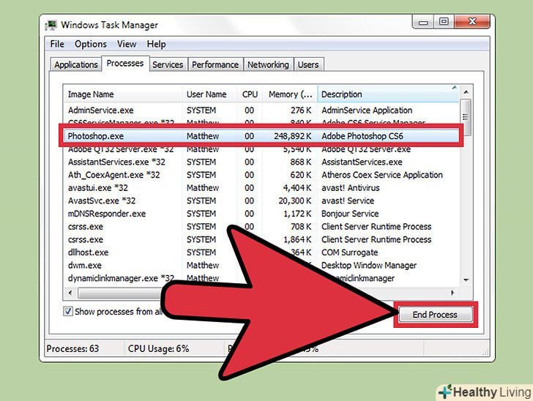Select csrss.exe using 1,864 K memory

click(261, 239)
